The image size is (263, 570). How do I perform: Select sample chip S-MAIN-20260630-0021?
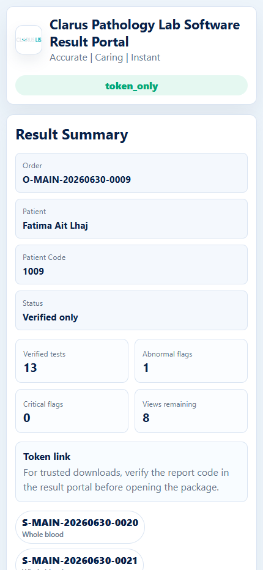coord(80,560)
